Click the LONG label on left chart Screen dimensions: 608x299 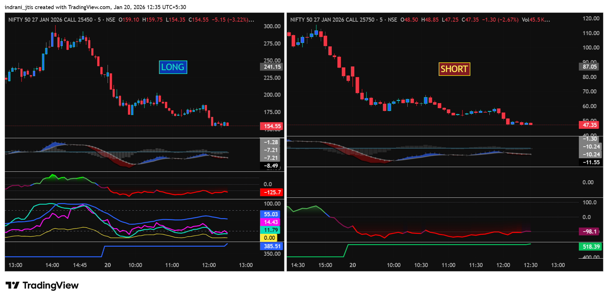(x=173, y=67)
